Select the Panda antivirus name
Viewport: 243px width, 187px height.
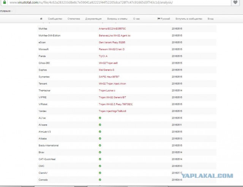pos(42,56)
